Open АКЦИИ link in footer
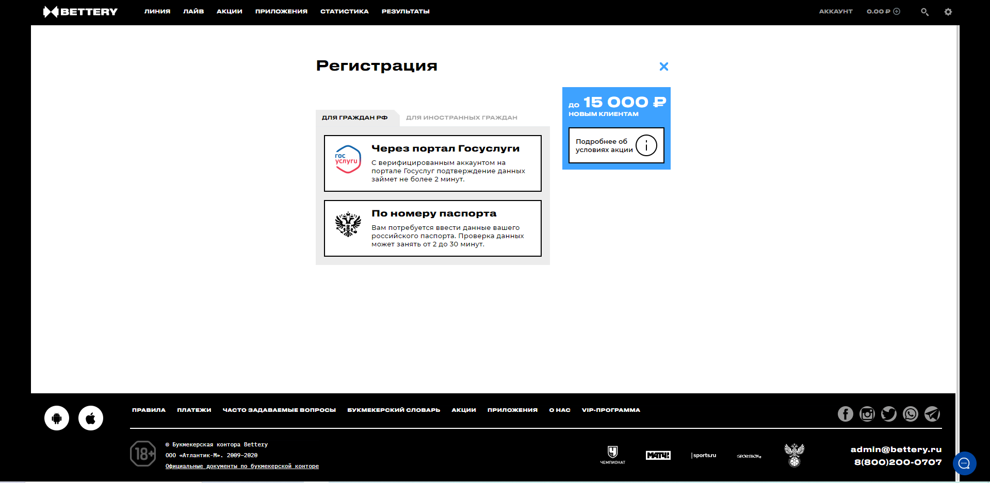This screenshot has width=990, height=483. 464,410
